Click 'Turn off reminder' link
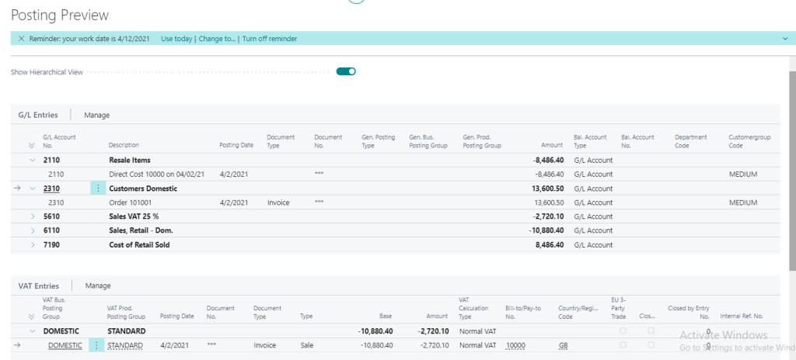796x360 pixels. 269,38
